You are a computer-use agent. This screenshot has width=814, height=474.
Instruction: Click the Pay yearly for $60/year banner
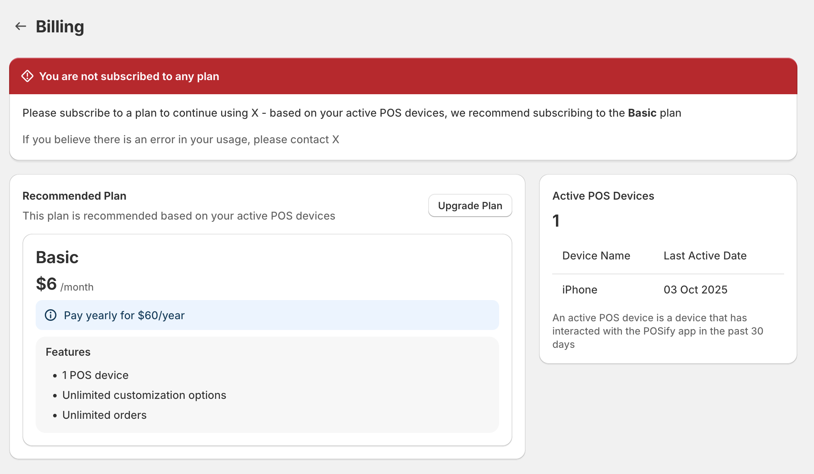coord(267,315)
